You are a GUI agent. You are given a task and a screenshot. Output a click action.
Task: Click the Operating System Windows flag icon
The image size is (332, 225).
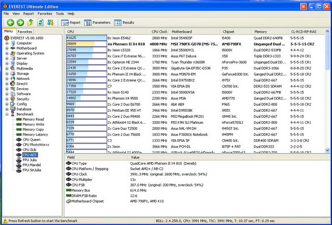click(x=13, y=53)
